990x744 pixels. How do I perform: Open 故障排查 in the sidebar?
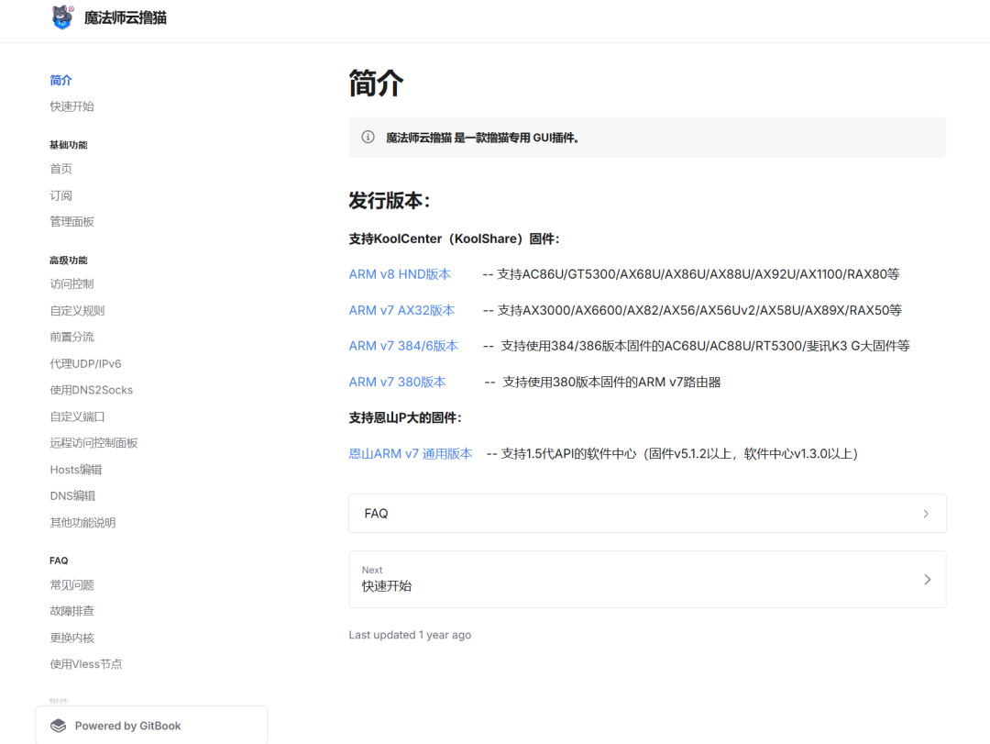(72, 611)
